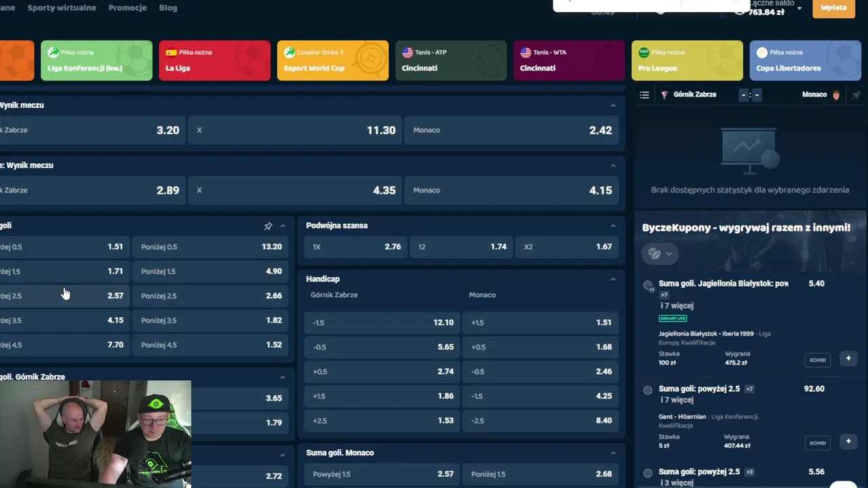Viewport: 868px width, 488px height.
Task: Select Poniżej 0.5 at 13.20
Action: tap(210, 247)
